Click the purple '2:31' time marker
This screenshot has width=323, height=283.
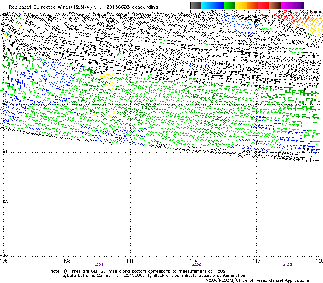point(99,264)
